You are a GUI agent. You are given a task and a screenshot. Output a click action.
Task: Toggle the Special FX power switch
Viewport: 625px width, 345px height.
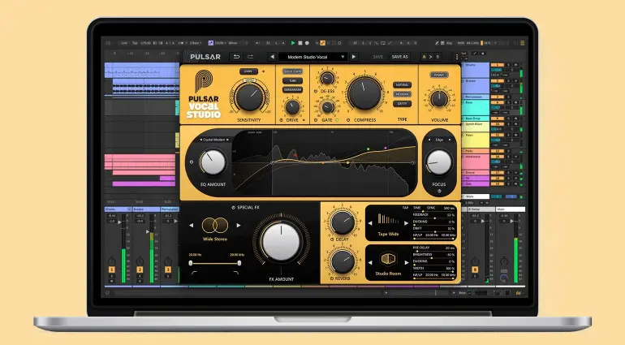pos(234,207)
